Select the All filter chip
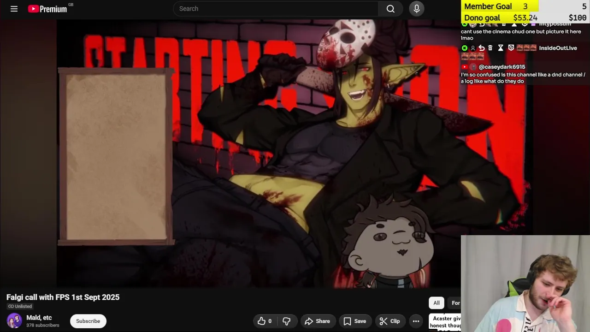This screenshot has width=590, height=332. [437, 303]
